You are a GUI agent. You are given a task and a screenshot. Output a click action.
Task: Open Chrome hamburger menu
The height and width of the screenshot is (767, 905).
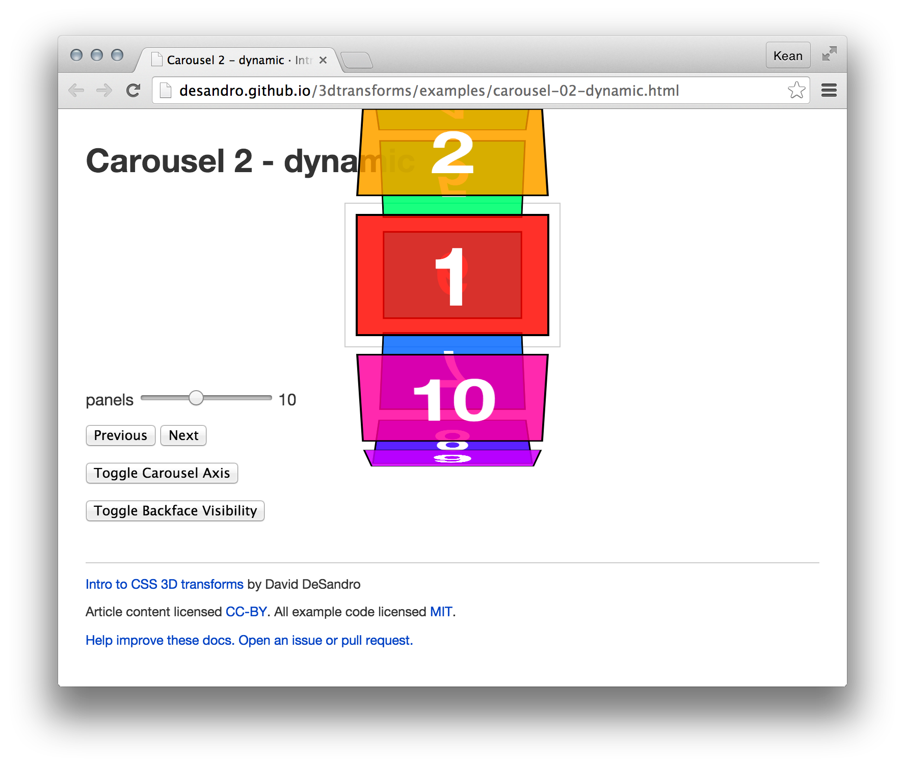pyautogui.click(x=829, y=91)
